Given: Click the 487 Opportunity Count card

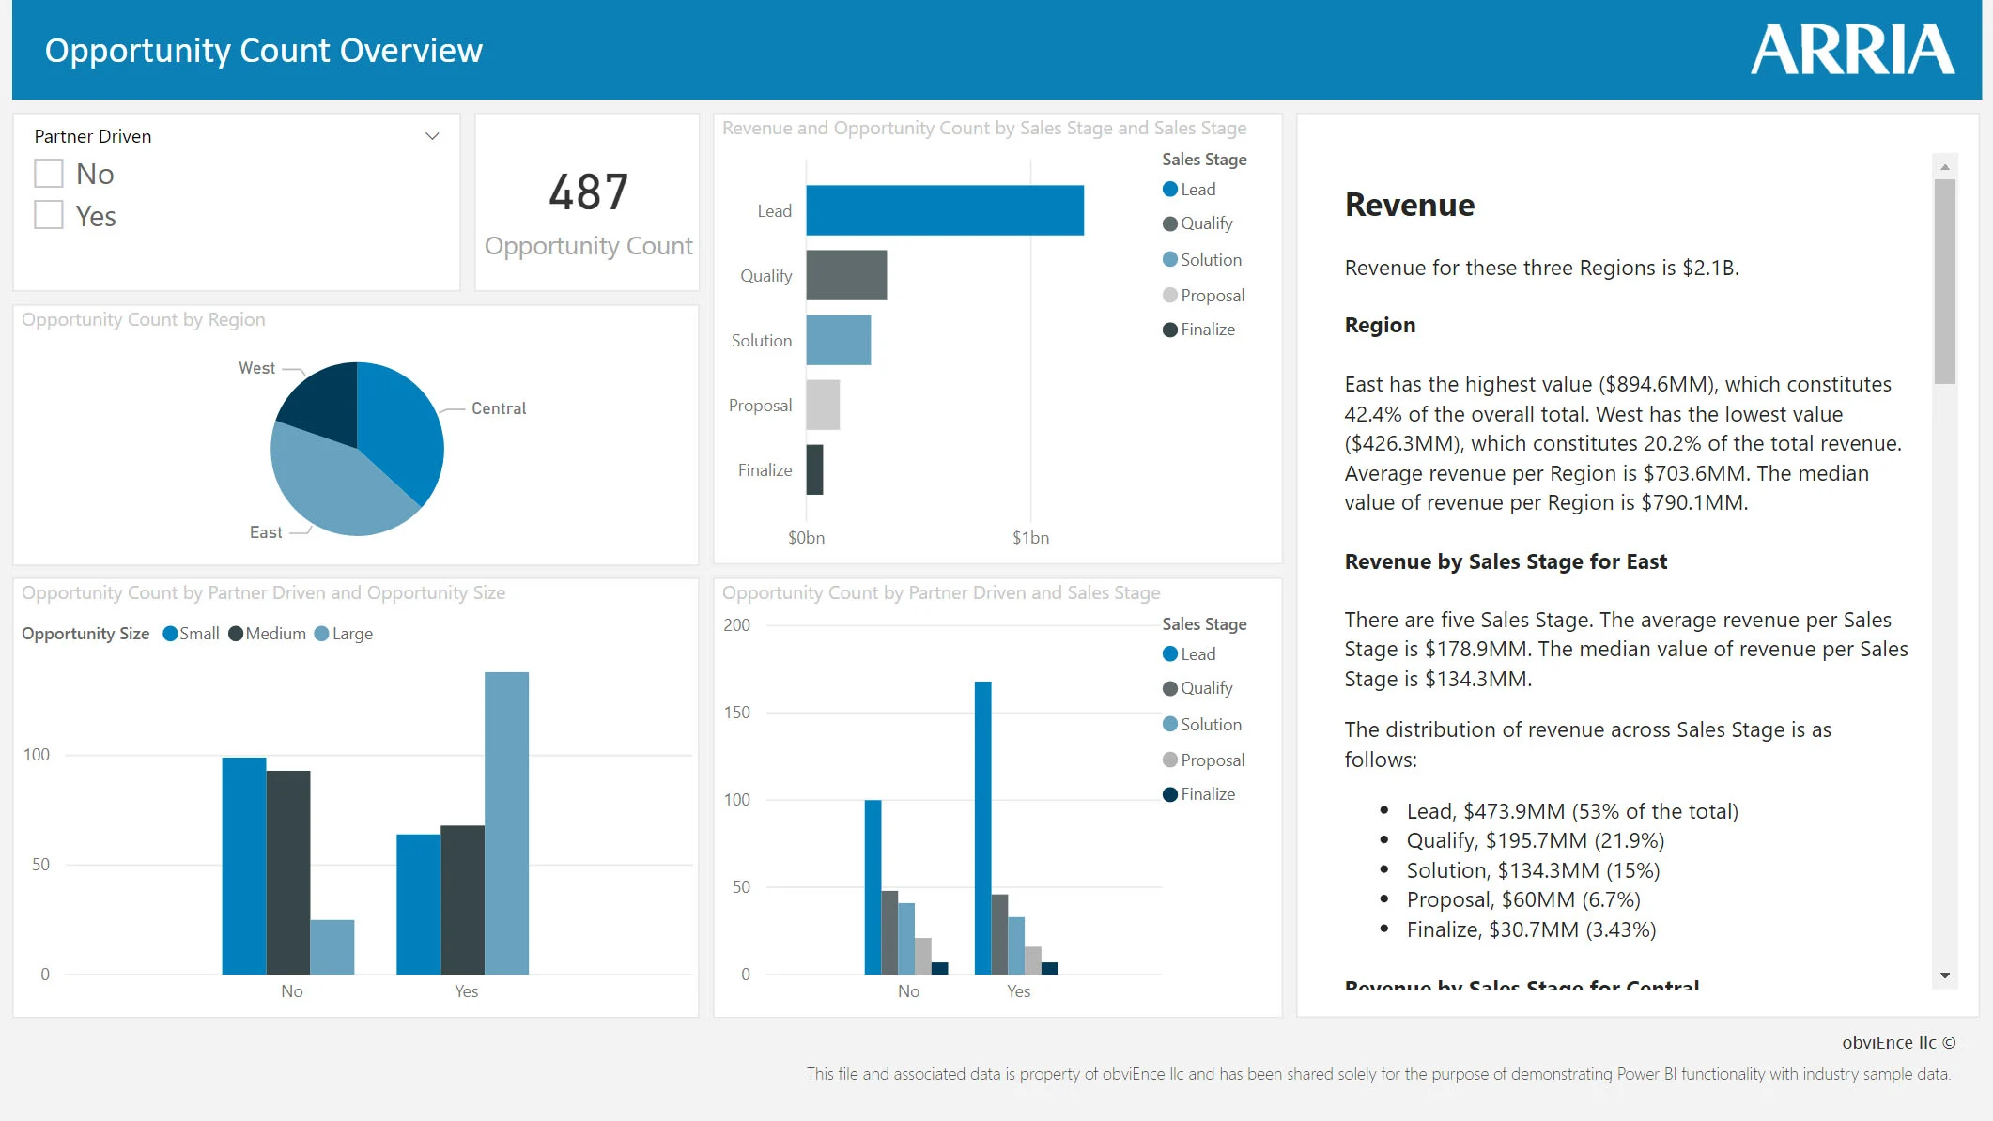Looking at the screenshot, I should point(587,193).
